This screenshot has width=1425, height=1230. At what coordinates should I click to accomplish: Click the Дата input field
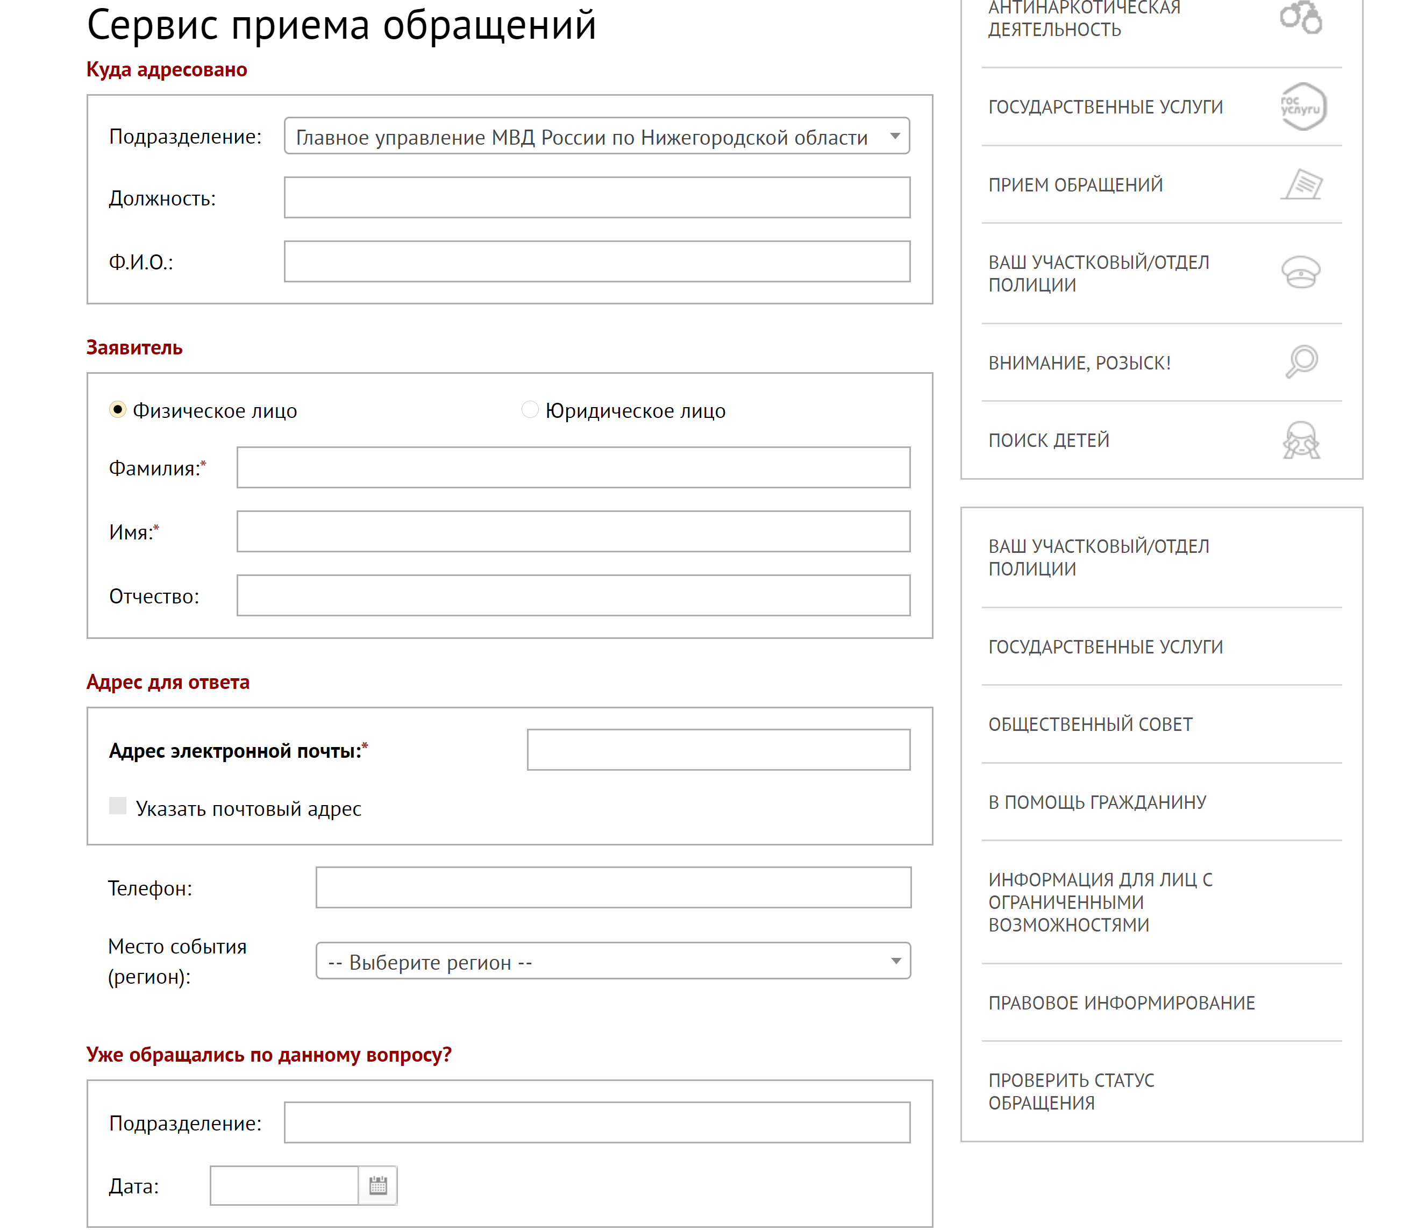284,1185
